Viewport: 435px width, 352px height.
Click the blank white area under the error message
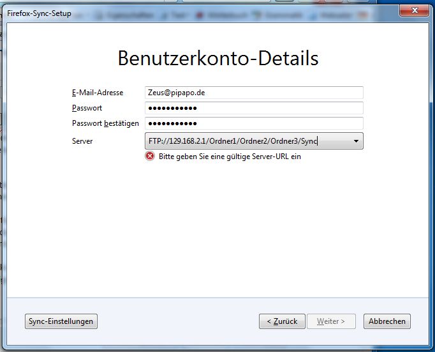pyautogui.click(x=217, y=224)
